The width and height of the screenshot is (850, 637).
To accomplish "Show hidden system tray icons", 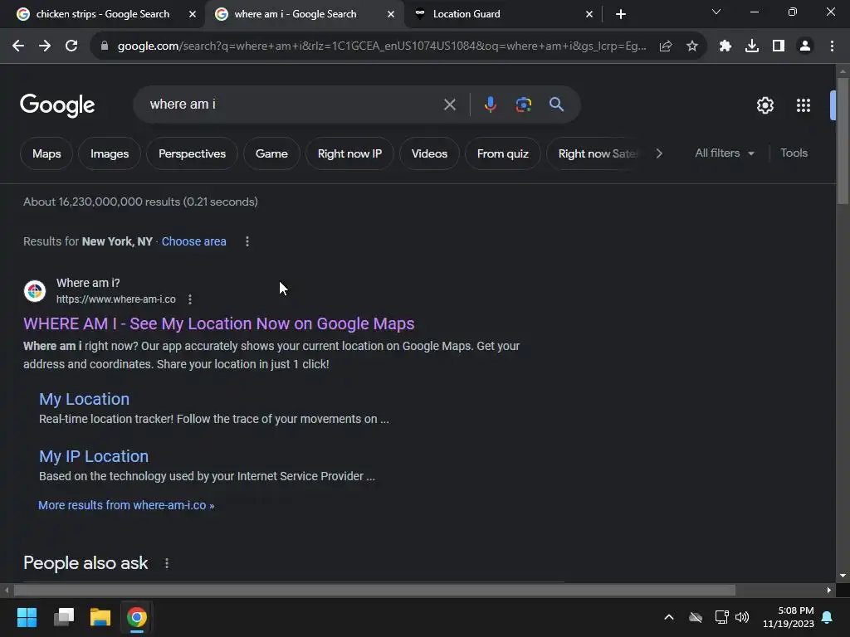I will click(x=669, y=617).
